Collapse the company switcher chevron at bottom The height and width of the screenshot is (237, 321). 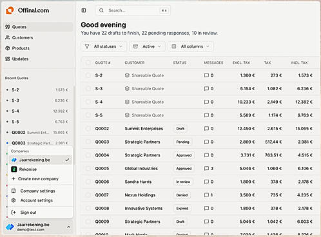[x=68, y=227]
